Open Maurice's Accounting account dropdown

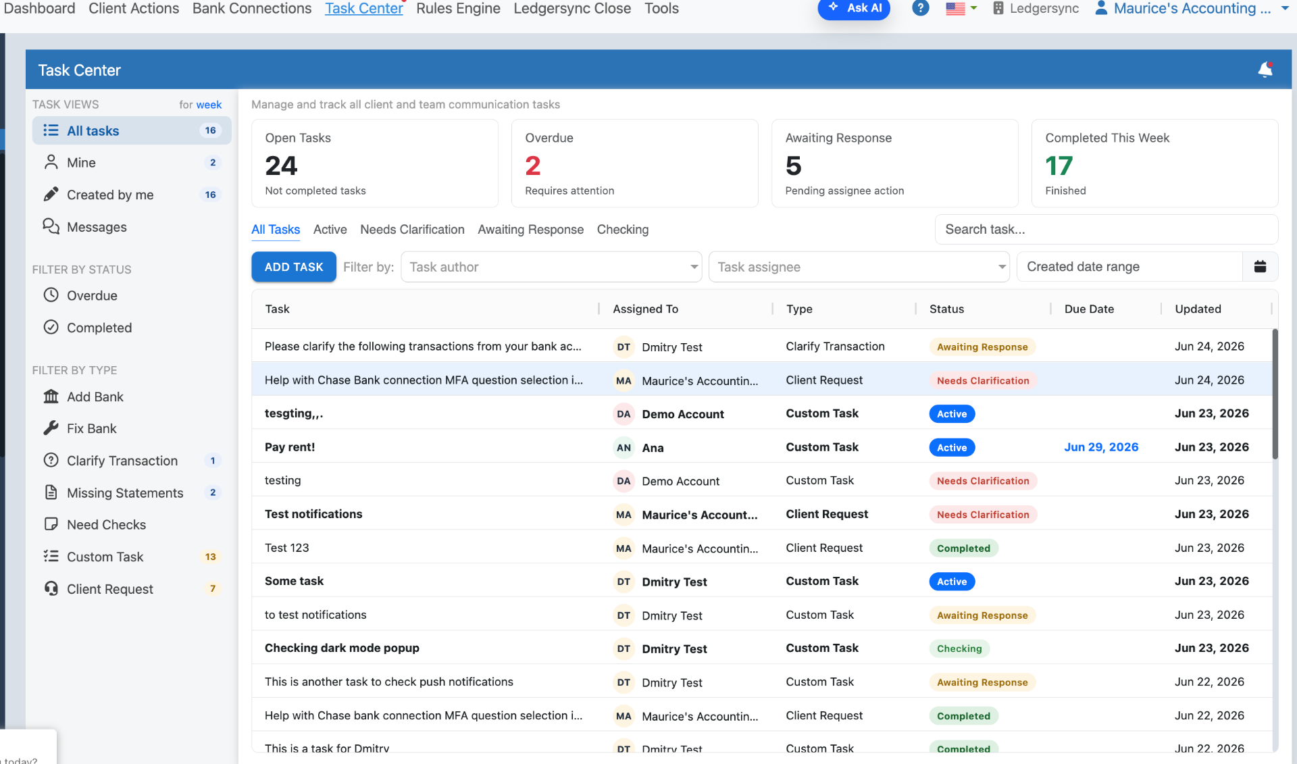pyautogui.click(x=1192, y=9)
